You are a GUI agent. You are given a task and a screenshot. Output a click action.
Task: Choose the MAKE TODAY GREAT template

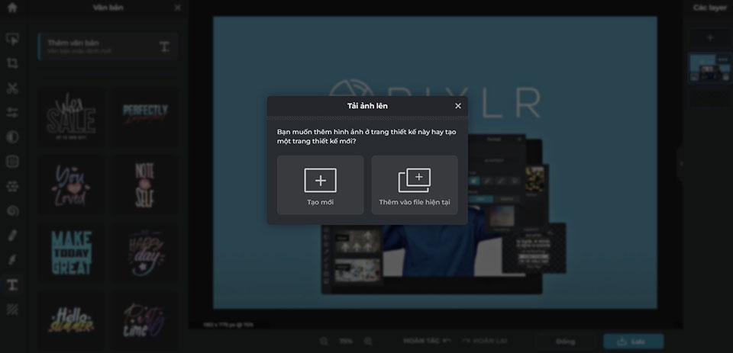click(x=71, y=253)
